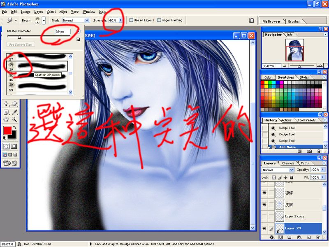Lock layer position
Image resolution: width=329 pixels, height=247 pixels.
(285, 177)
